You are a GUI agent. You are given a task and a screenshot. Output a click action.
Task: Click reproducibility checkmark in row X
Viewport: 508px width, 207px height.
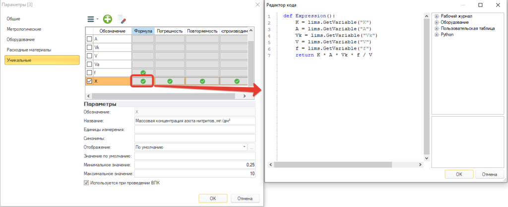point(237,81)
